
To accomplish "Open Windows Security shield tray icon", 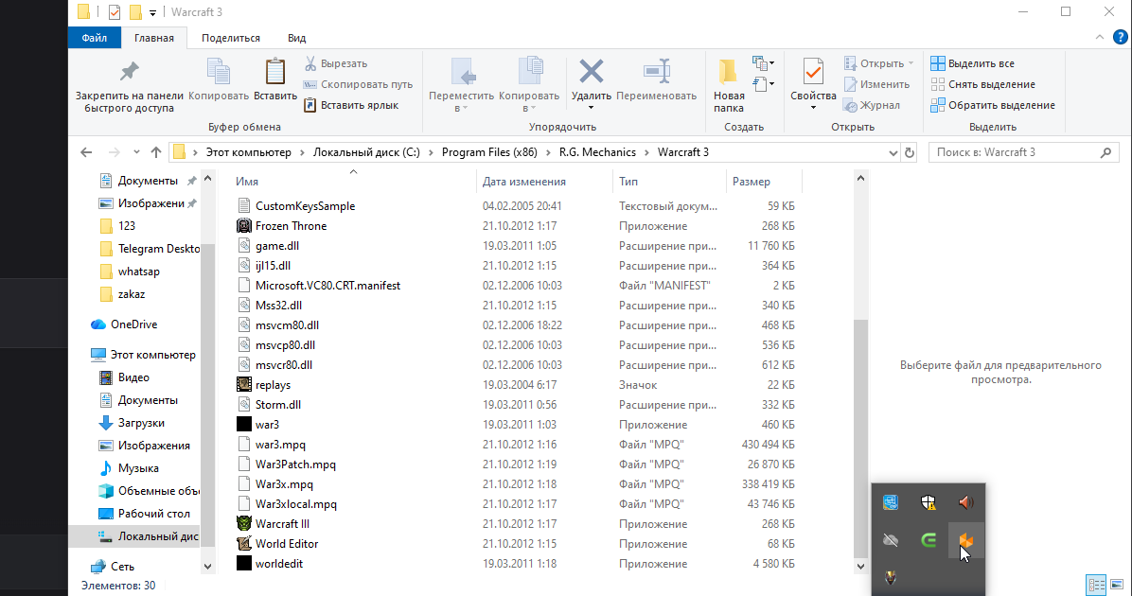I will (929, 502).
